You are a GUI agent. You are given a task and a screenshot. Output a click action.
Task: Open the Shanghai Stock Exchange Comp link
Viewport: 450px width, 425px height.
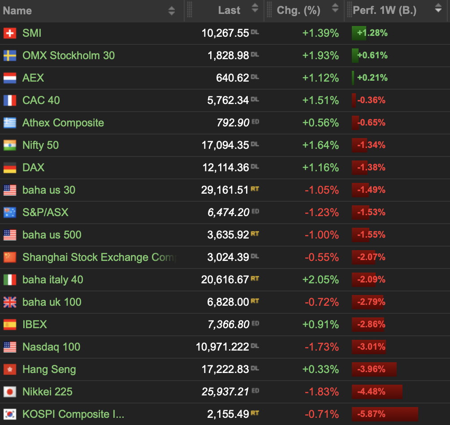100,257
